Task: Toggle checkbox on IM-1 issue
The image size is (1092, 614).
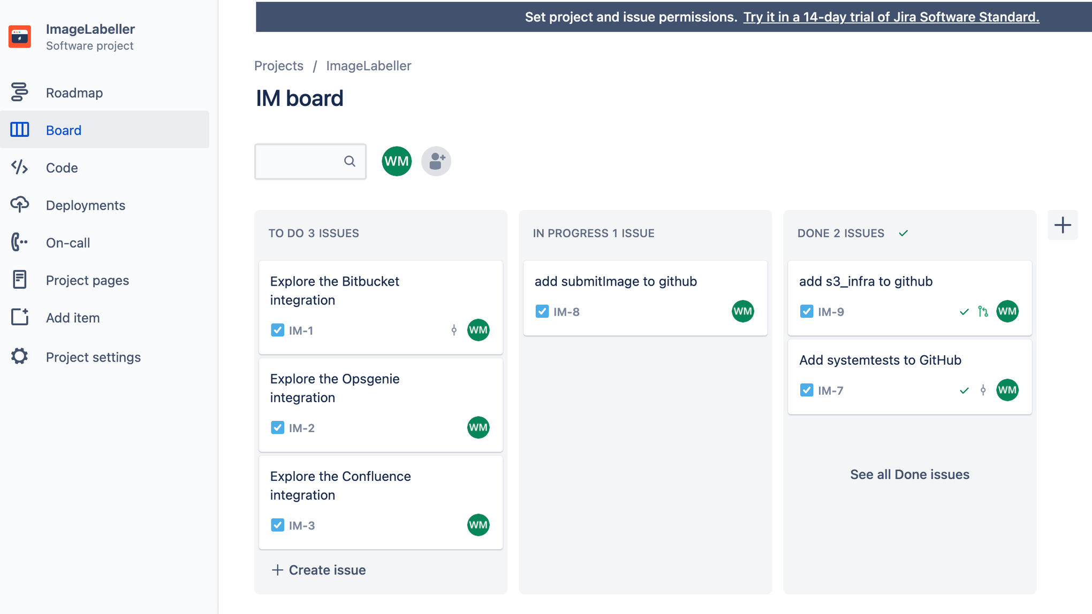Action: coord(277,330)
